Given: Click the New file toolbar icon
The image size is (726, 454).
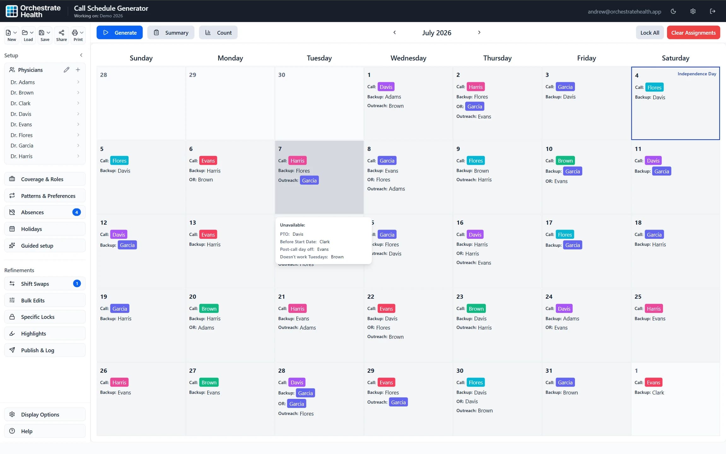Looking at the screenshot, I should (12, 35).
